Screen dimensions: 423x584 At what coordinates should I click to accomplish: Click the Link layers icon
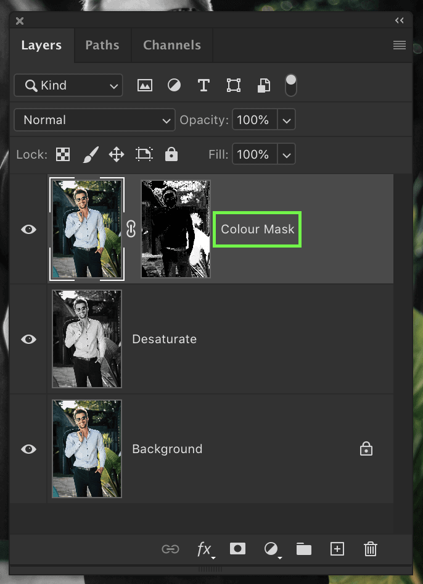pyautogui.click(x=170, y=549)
